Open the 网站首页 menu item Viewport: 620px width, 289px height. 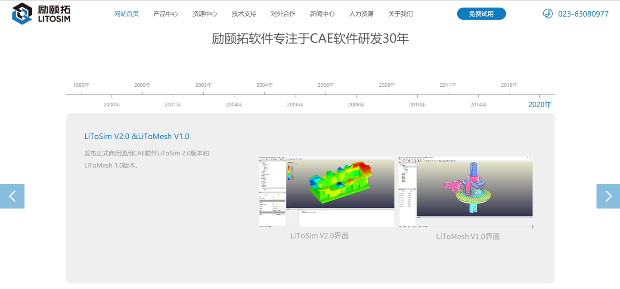click(x=127, y=13)
